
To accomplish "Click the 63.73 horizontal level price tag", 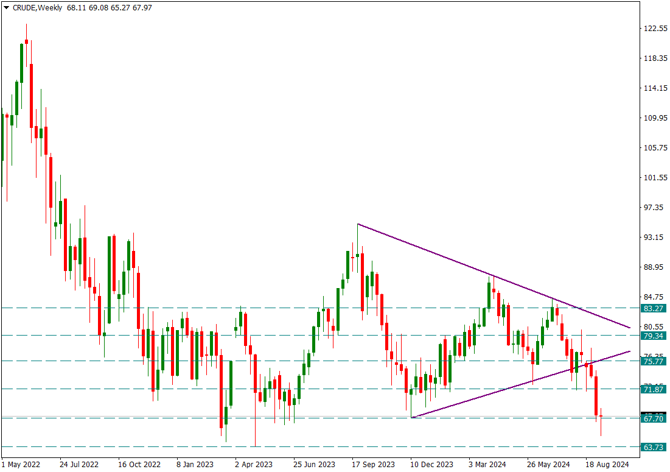I will (x=654, y=447).
